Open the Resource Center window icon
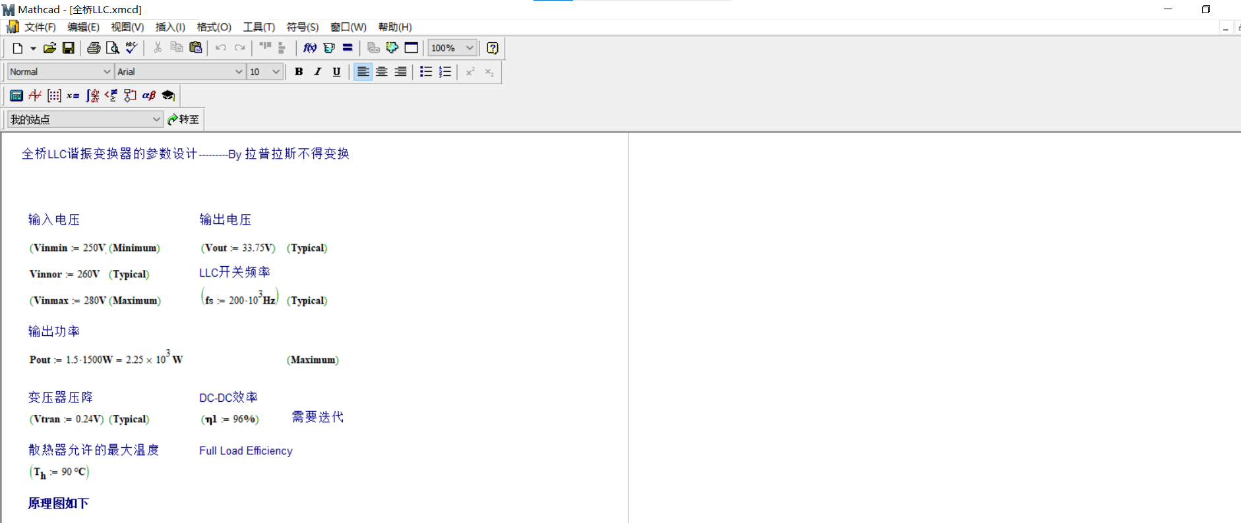This screenshot has height=523, width=1241. click(411, 48)
